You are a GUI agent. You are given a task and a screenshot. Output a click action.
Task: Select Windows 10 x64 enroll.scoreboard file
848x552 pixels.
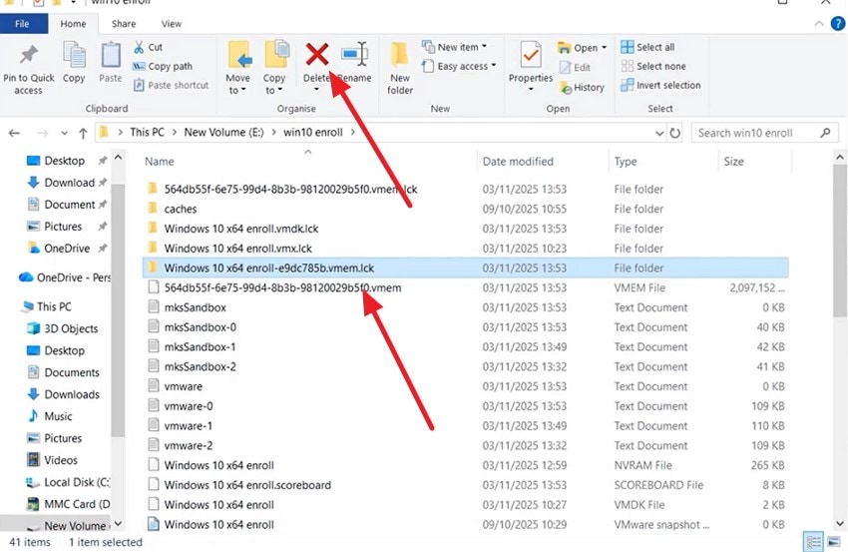pos(465,485)
